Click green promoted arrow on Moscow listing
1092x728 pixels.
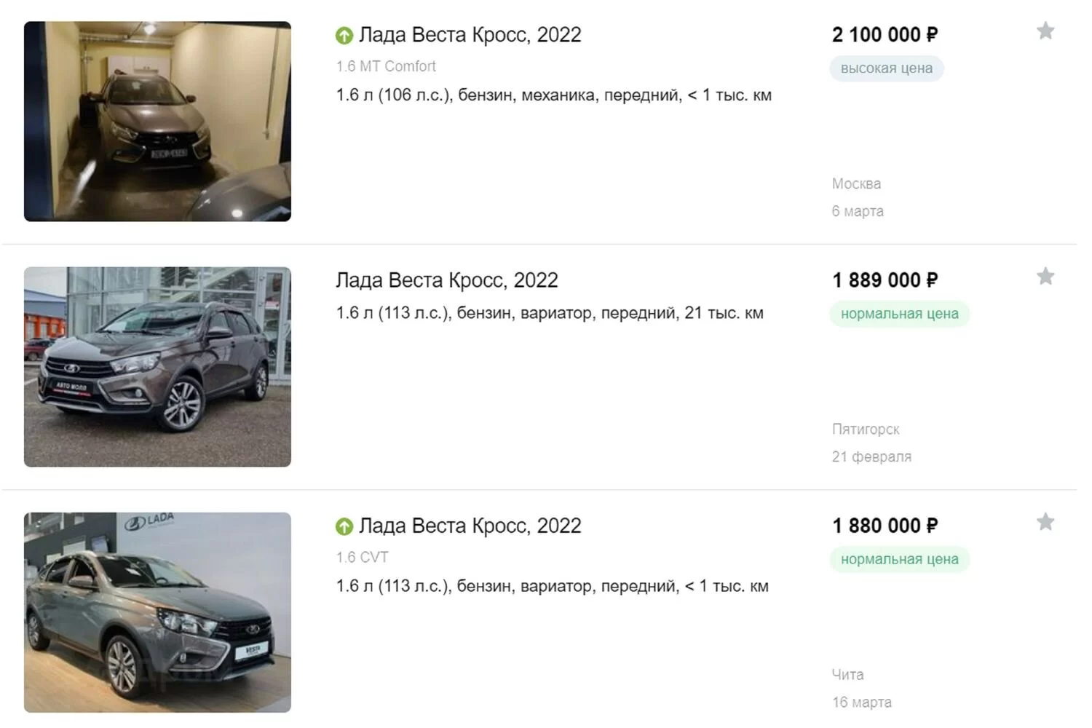point(344,35)
